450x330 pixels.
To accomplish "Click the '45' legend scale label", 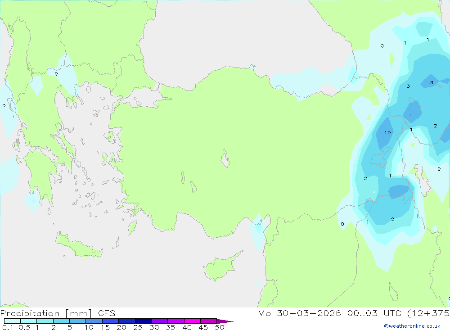I will 203,327.
